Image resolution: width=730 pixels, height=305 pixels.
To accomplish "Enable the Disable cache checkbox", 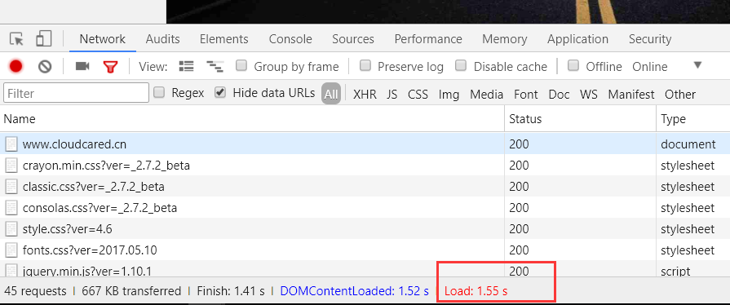I will pyautogui.click(x=461, y=66).
